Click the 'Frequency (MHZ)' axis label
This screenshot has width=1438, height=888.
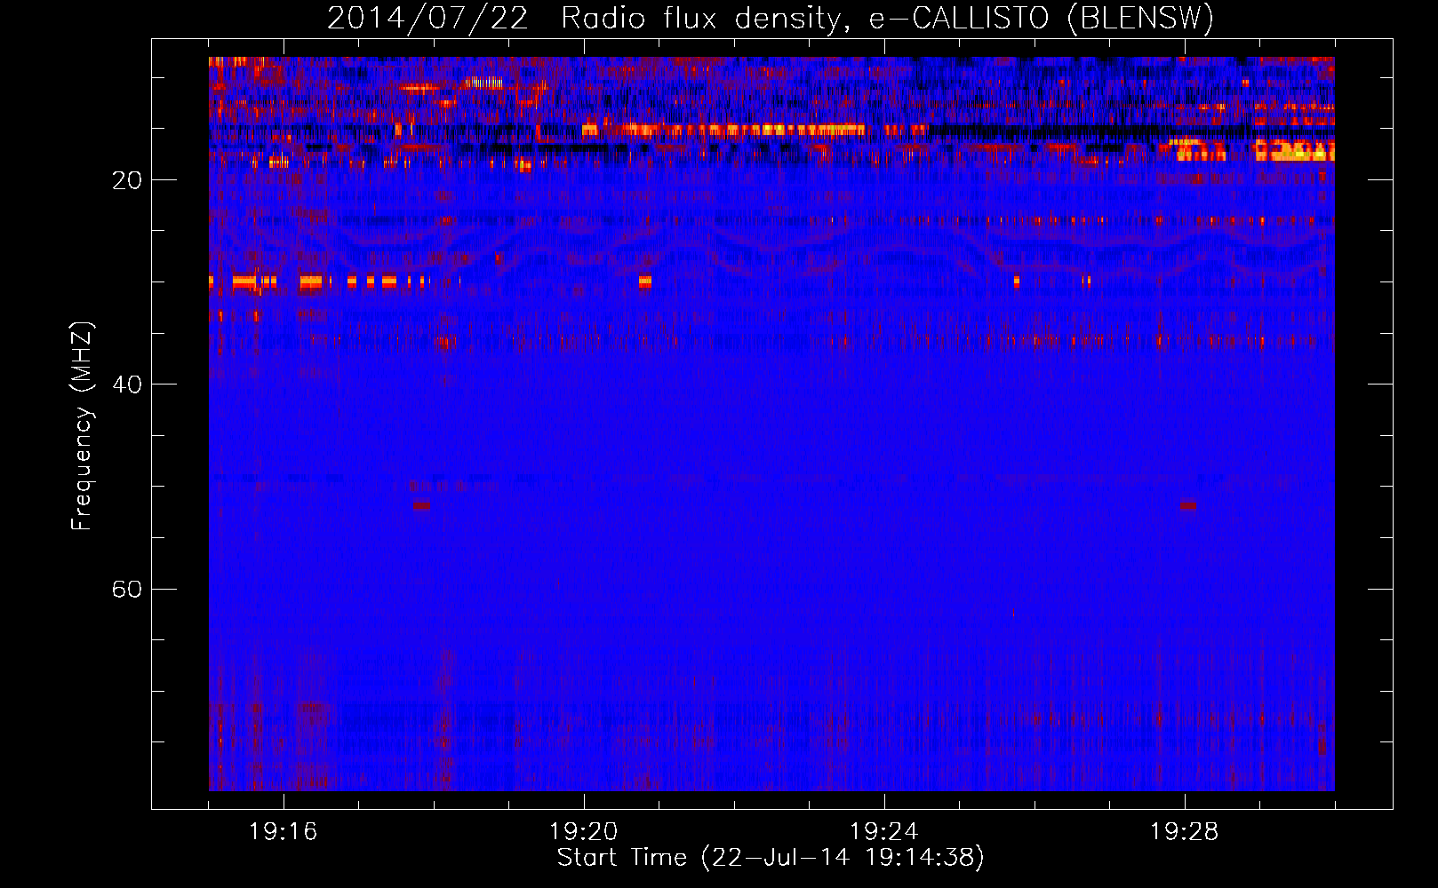pyautogui.click(x=82, y=426)
